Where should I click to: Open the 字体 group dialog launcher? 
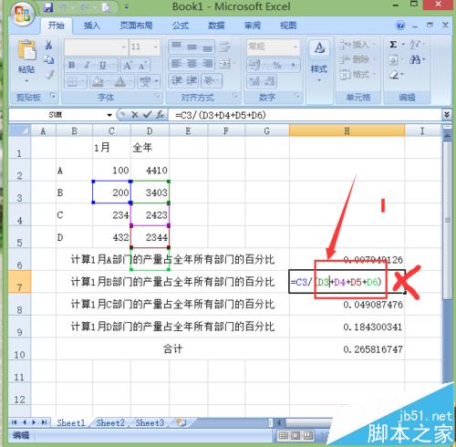pos(157,96)
